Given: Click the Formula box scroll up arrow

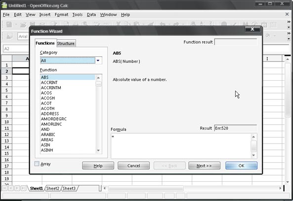Looking at the screenshot, I should (x=253, y=137).
